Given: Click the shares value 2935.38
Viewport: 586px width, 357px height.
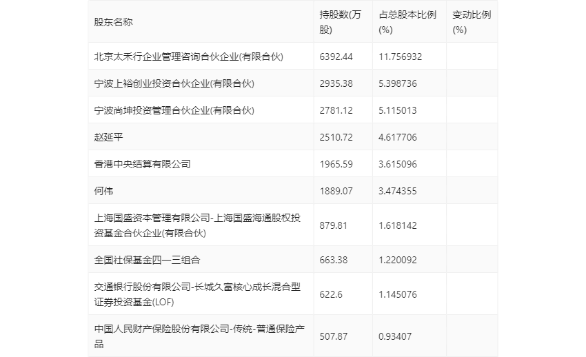Looking at the screenshot, I should (x=336, y=83).
